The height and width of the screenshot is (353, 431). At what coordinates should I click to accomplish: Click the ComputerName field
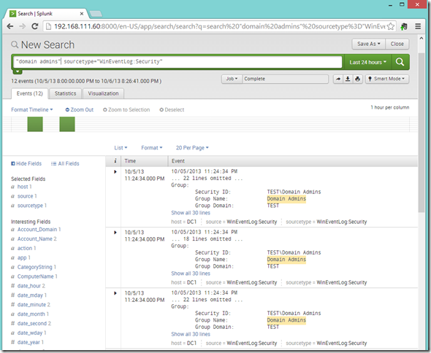36,276
